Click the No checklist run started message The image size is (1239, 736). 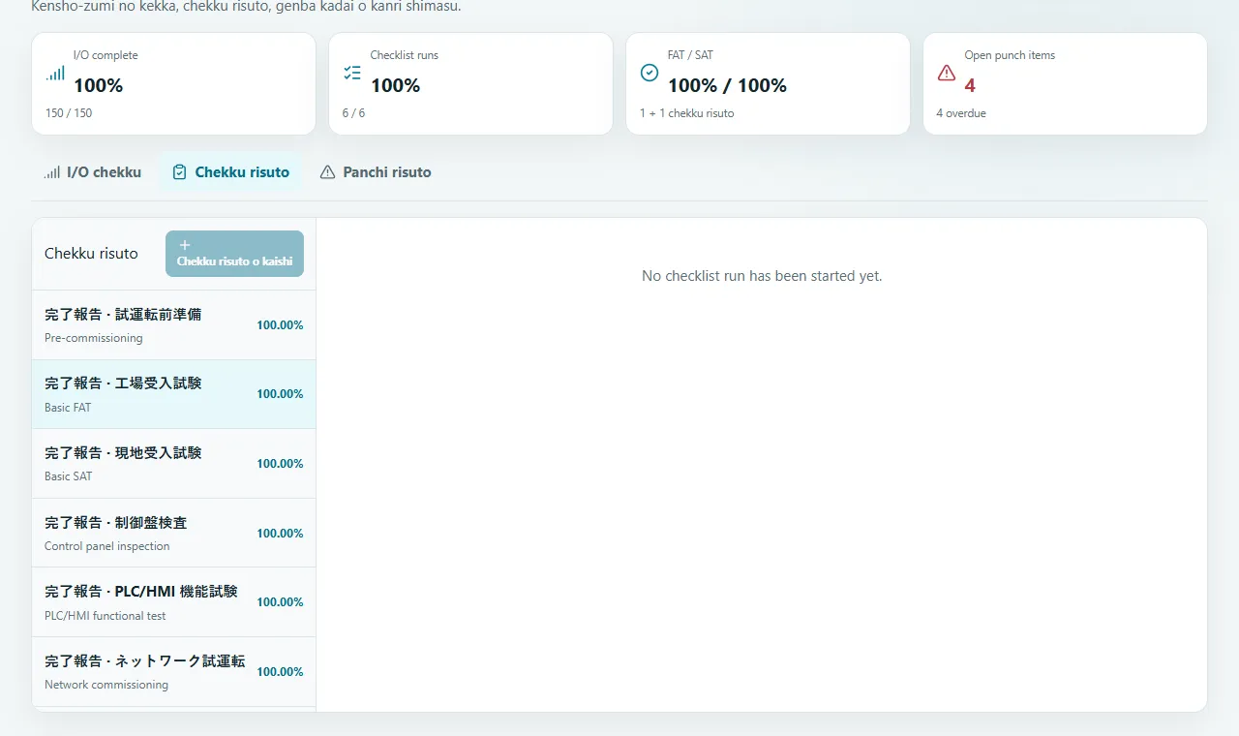(x=762, y=276)
